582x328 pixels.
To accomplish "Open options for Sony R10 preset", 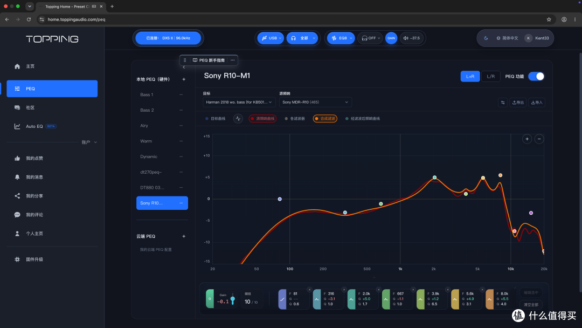I will click(181, 203).
